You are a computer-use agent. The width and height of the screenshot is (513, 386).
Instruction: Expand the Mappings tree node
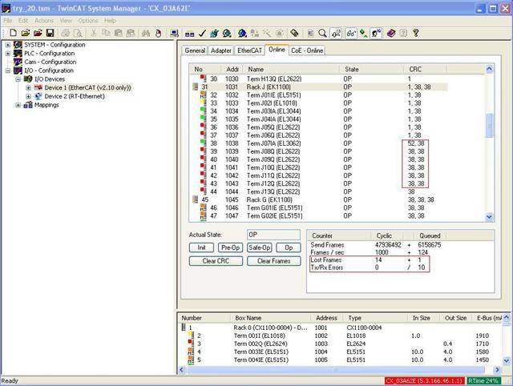pyautogui.click(x=18, y=105)
